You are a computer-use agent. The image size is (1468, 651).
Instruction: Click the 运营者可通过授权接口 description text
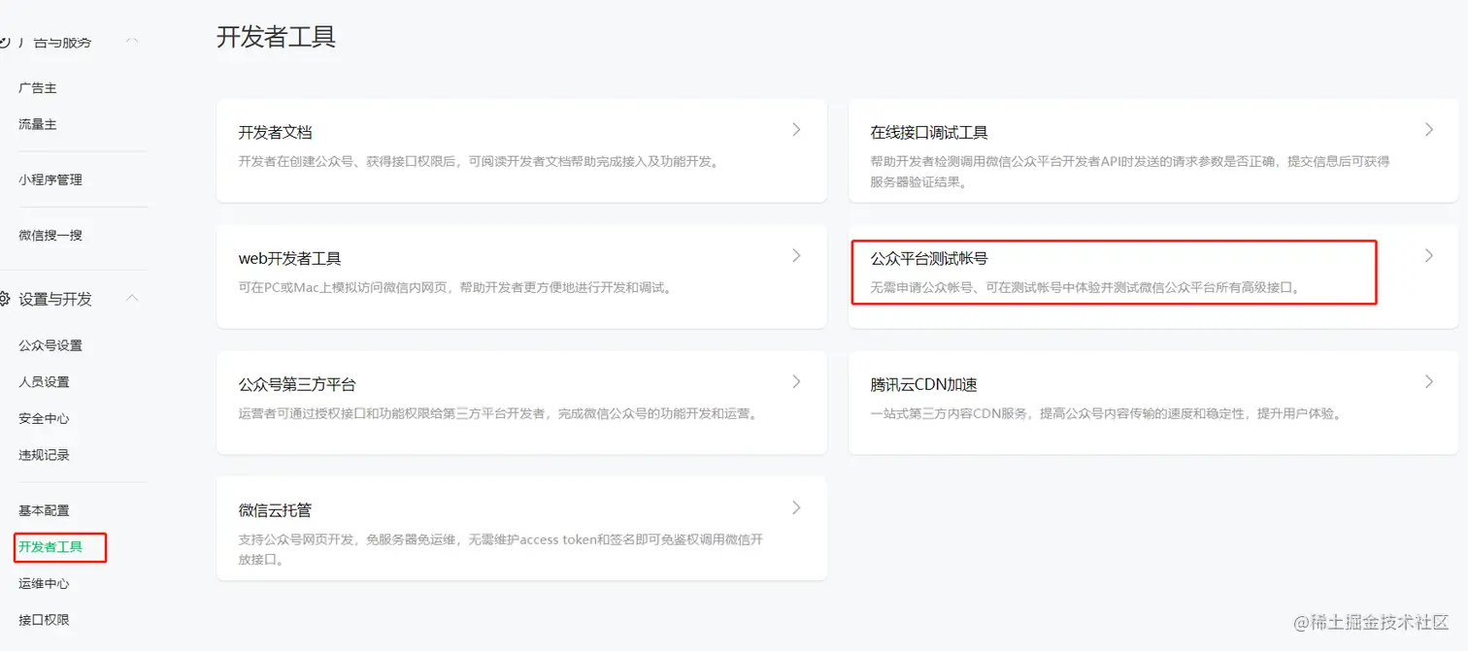(499, 413)
